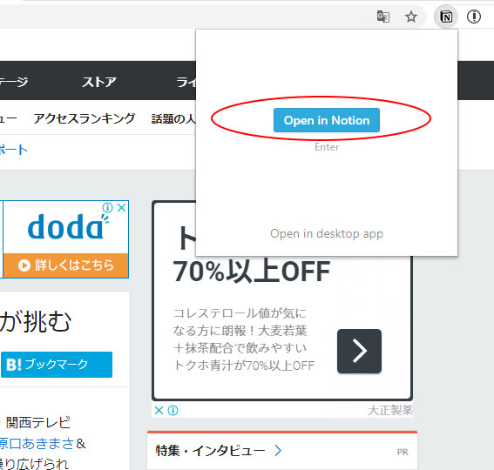Image resolution: width=494 pixels, height=470 pixels.
Task: Close the 大正製薬 ad with X icon
Action: (x=159, y=410)
